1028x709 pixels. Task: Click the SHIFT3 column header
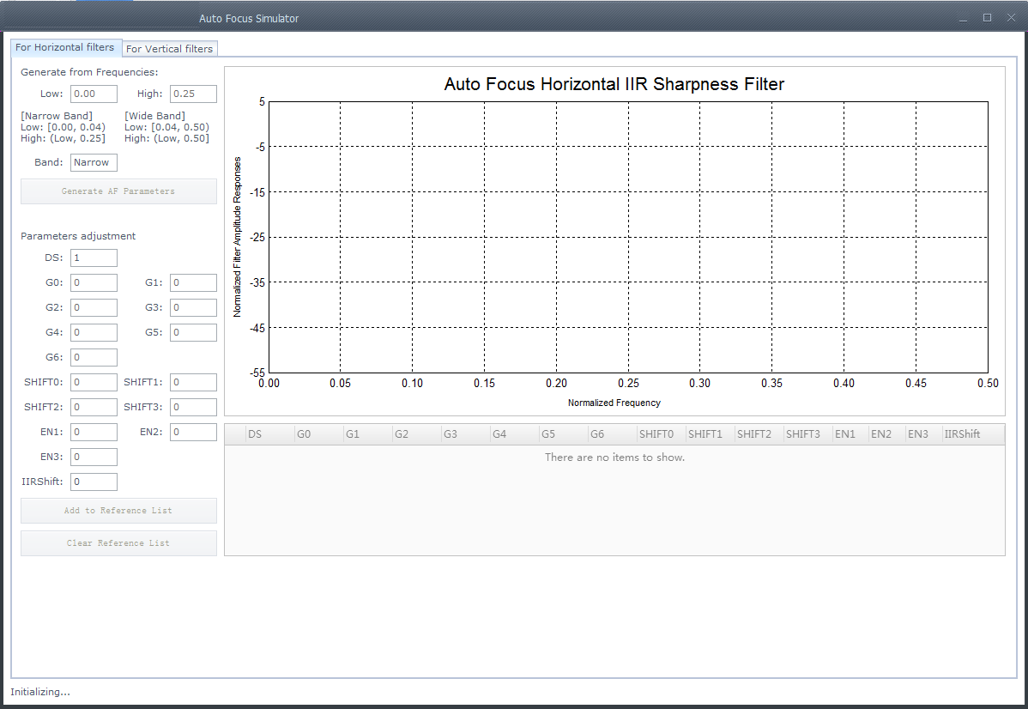807,434
